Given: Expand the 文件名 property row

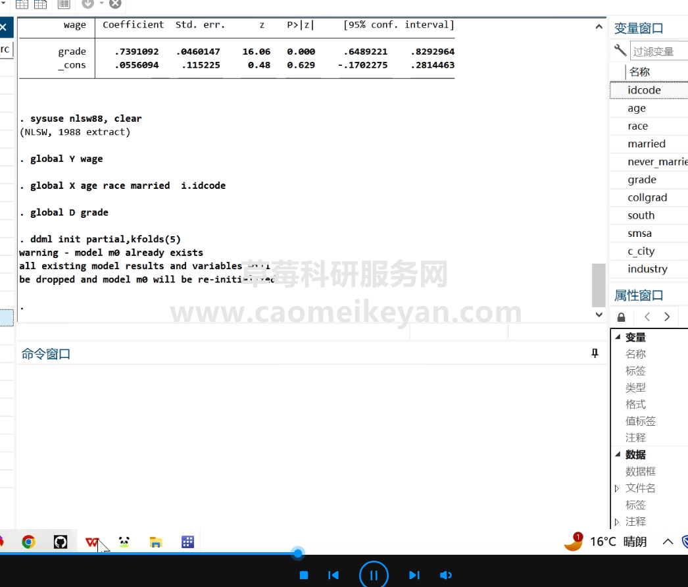Looking at the screenshot, I should pyautogui.click(x=617, y=488).
